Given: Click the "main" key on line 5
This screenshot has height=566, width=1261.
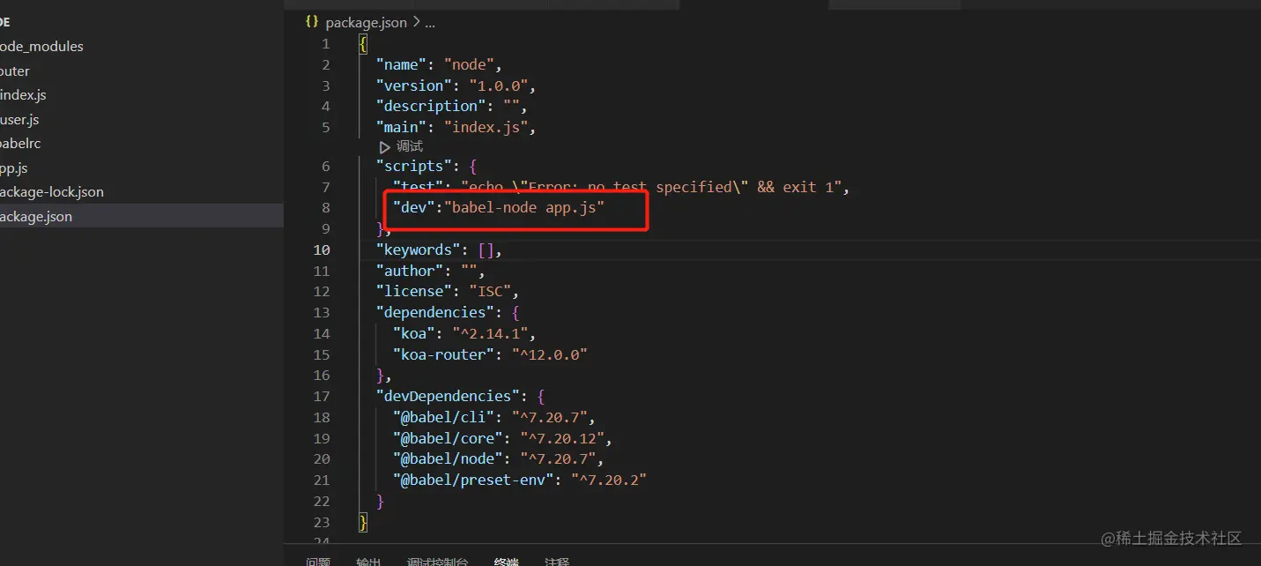Looking at the screenshot, I should tap(401, 127).
